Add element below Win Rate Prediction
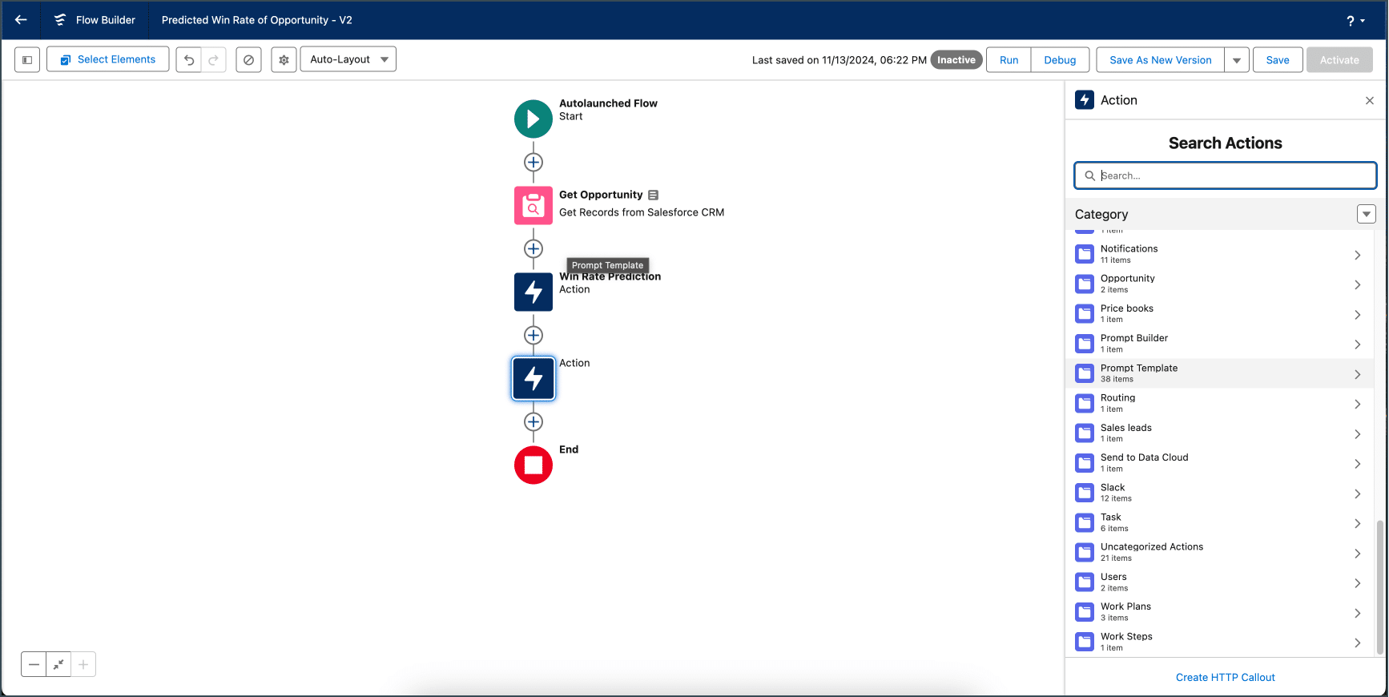 click(533, 336)
